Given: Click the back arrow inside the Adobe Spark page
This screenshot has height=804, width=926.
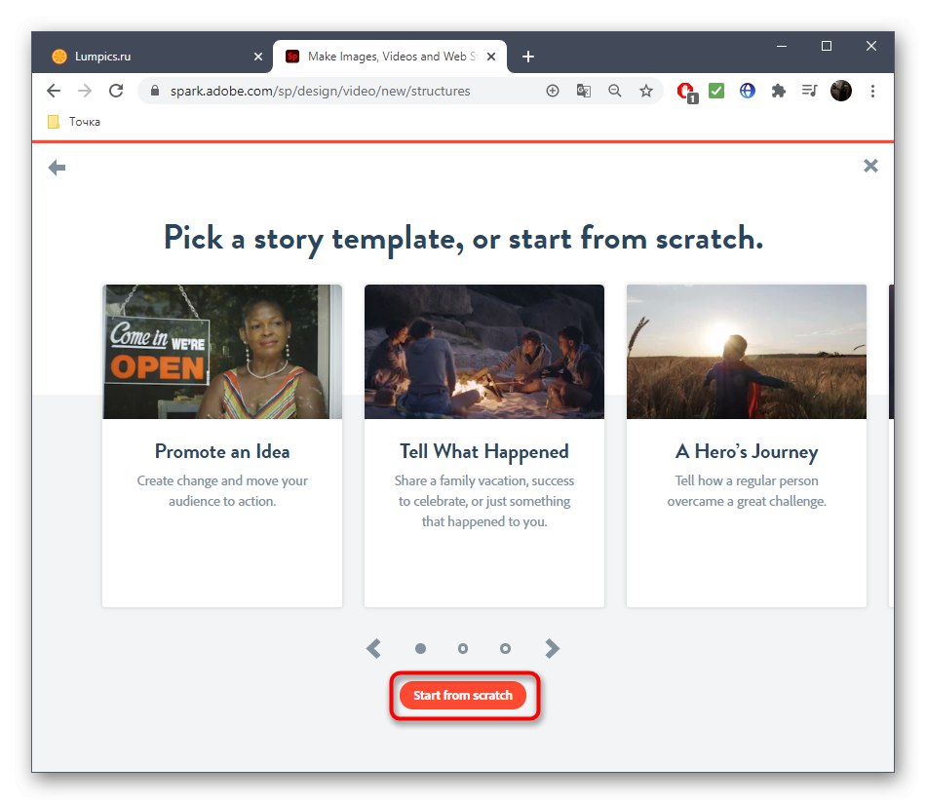Looking at the screenshot, I should pos(57,167).
